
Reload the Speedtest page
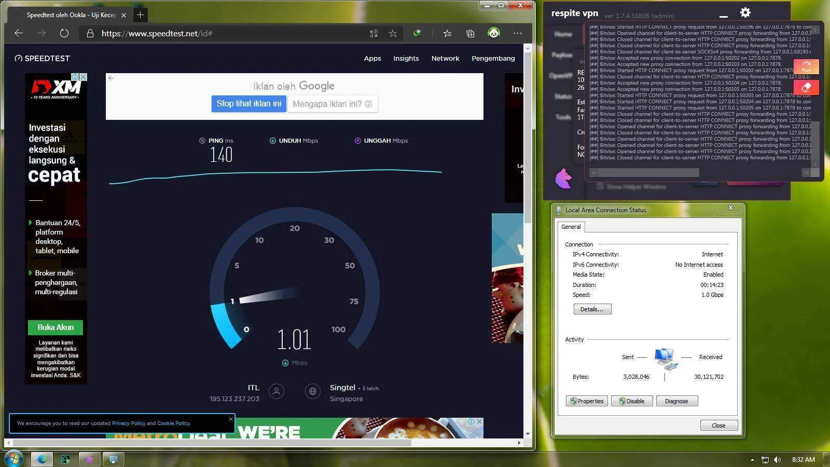click(64, 33)
